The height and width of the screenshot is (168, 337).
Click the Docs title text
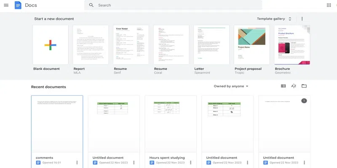pyautogui.click(x=31, y=5)
